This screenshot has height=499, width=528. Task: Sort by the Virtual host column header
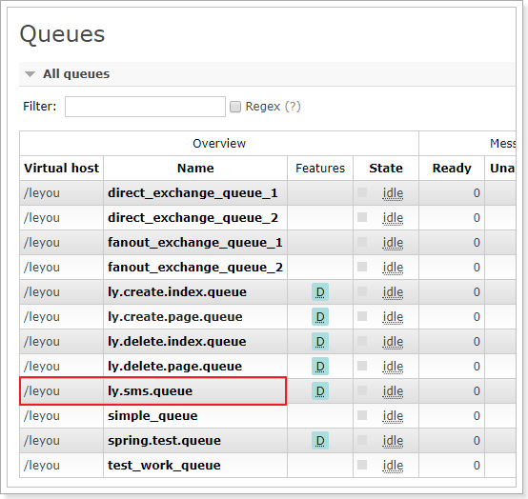point(62,168)
